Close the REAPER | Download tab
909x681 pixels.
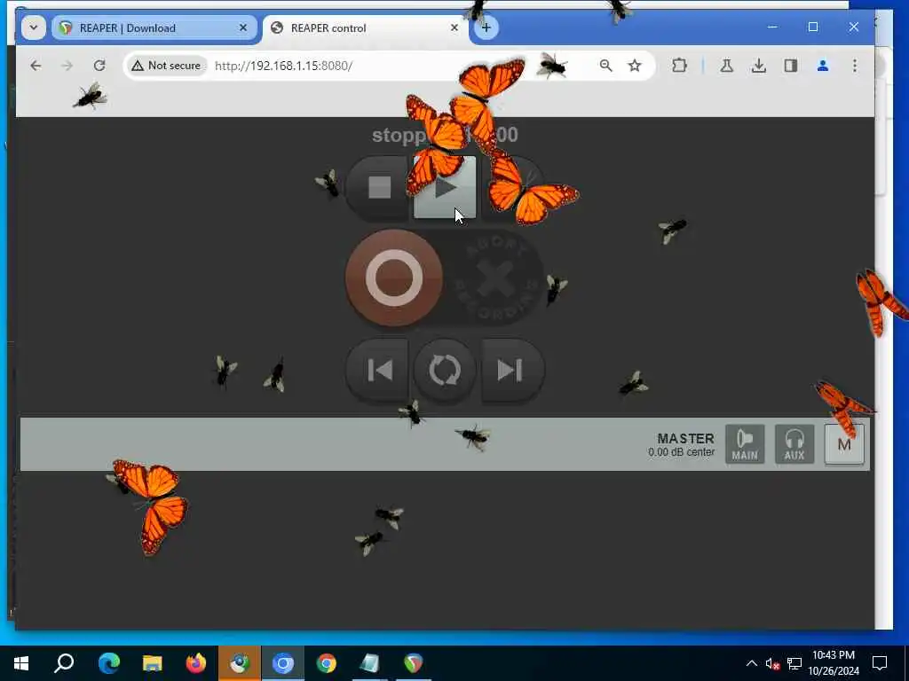click(x=243, y=27)
